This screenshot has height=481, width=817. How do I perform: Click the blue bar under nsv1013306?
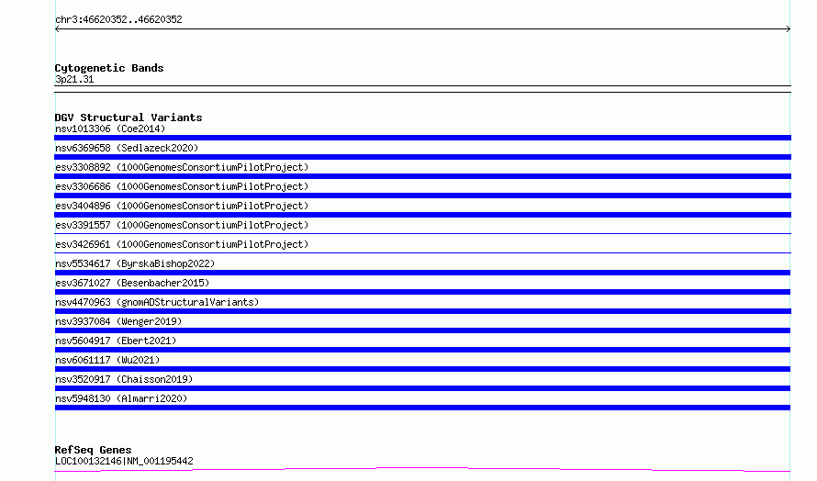(x=422, y=138)
